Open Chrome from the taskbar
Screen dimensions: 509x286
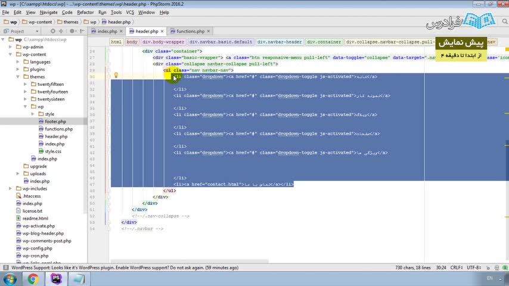click(33, 279)
